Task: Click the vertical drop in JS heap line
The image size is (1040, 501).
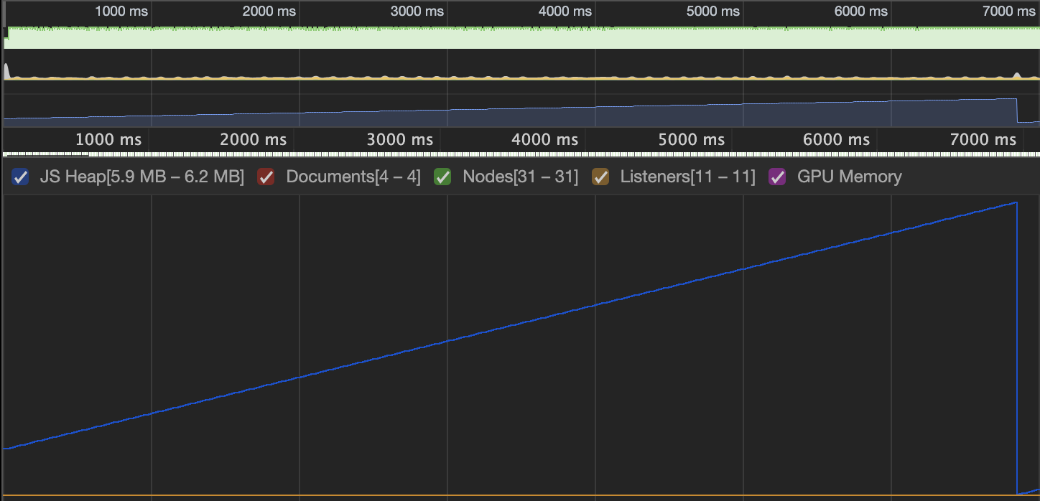Action: [1018, 347]
